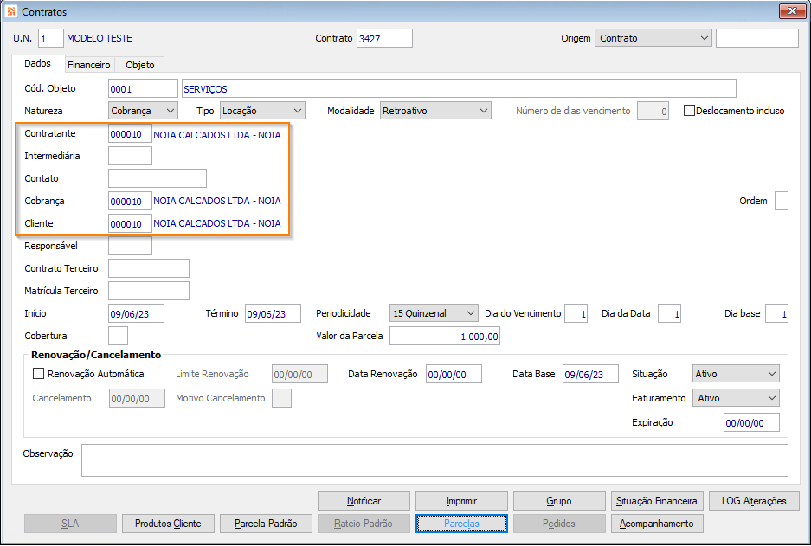Click the Parcela Padrão button
Viewport: 811px width, 546px height.
pyautogui.click(x=266, y=524)
